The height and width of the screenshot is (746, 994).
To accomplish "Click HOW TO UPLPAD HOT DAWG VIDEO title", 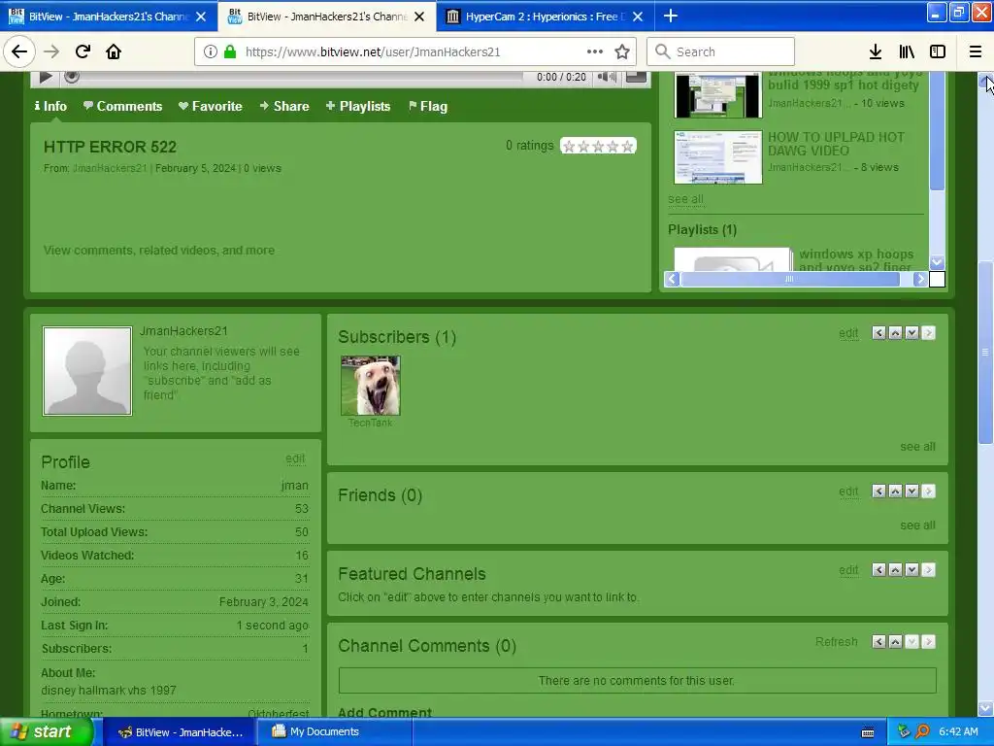I will click(836, 144).
